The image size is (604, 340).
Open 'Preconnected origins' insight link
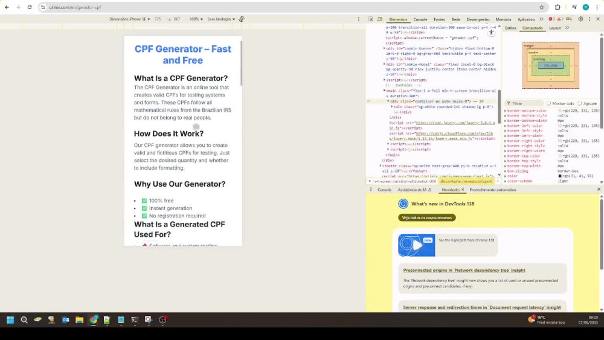tap(464, 270)
